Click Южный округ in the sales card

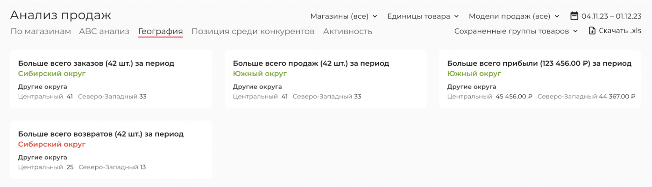coord(260,74)
